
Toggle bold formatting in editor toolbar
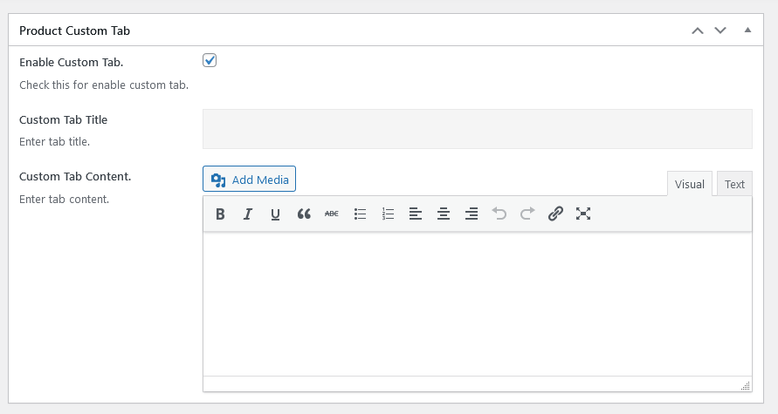[220, 214]
